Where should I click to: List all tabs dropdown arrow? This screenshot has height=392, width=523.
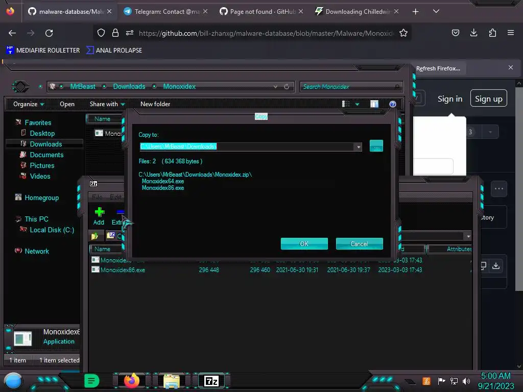(x=436, y=11)
